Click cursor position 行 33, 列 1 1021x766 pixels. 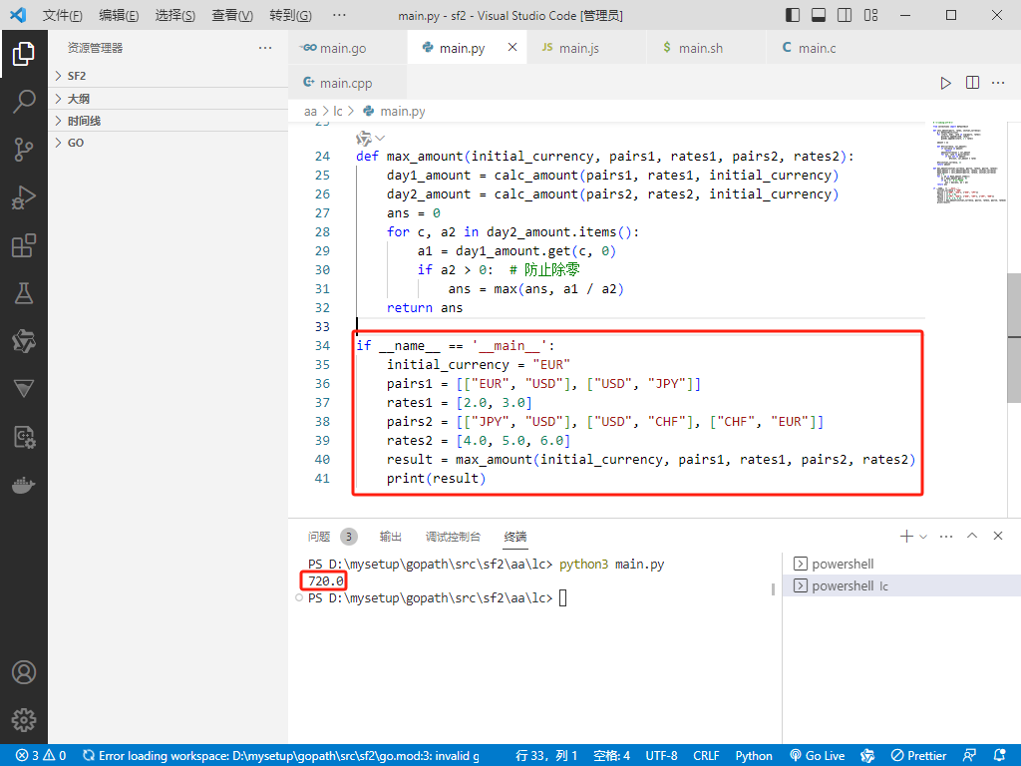pyautogui.click(x=546, y=756)
